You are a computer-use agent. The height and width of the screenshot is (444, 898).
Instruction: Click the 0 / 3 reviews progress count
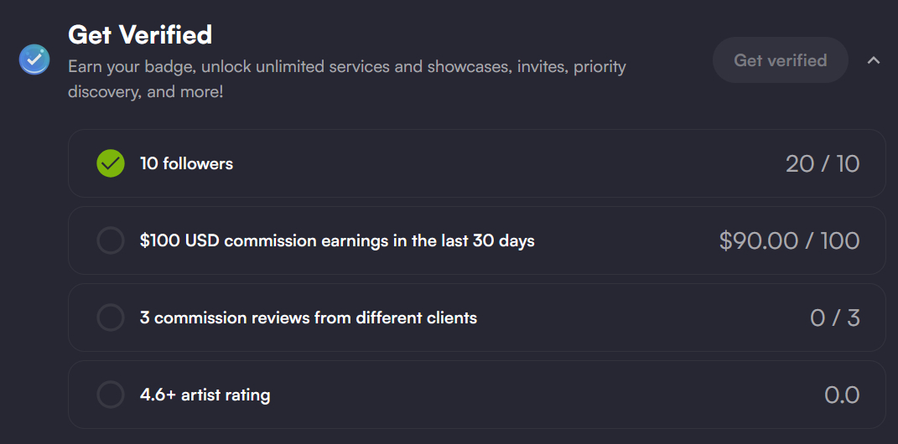[834, 318]
